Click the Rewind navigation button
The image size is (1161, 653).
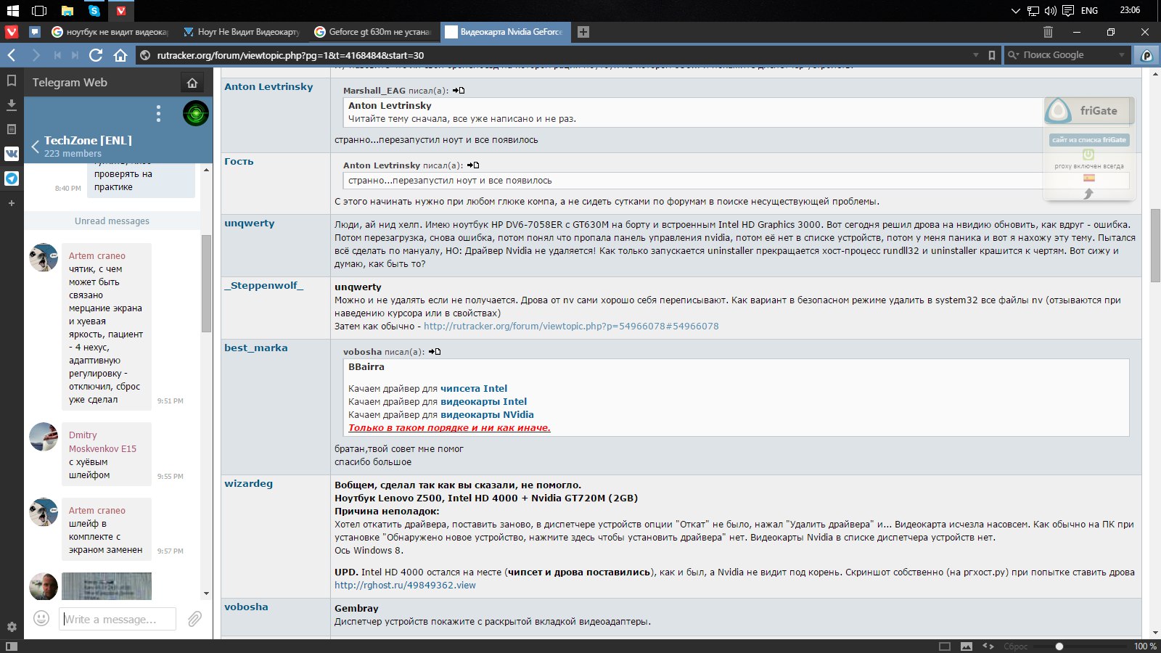click(x=57, y=55)
